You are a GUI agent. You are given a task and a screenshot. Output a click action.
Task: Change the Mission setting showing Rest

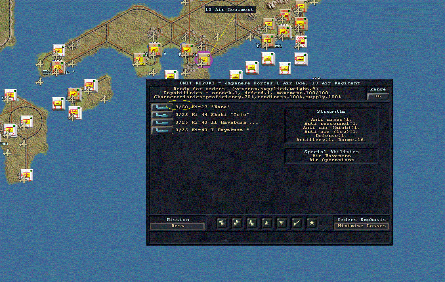178,226
